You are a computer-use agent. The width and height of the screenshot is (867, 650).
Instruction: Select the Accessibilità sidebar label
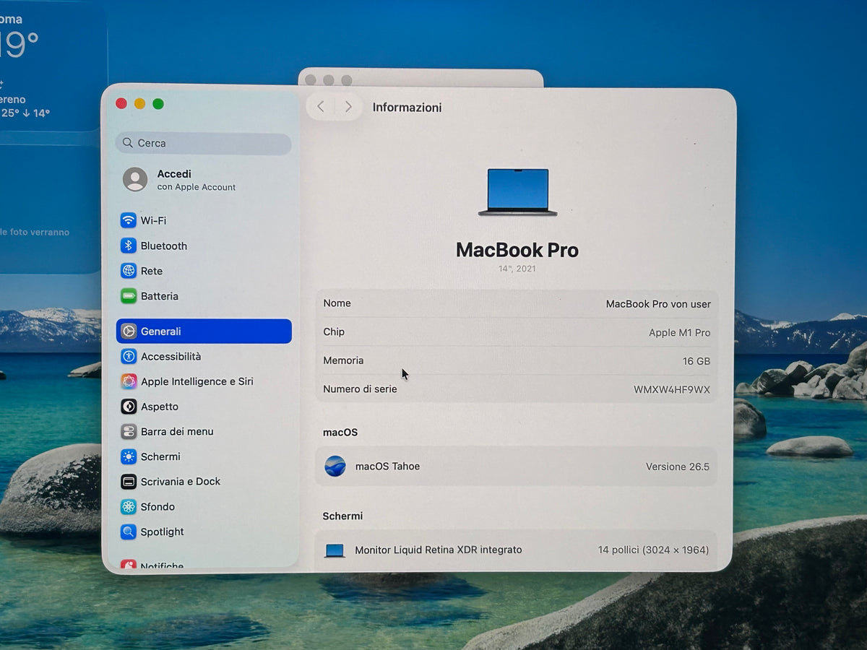pyautogui.click(x=171, y=356)
